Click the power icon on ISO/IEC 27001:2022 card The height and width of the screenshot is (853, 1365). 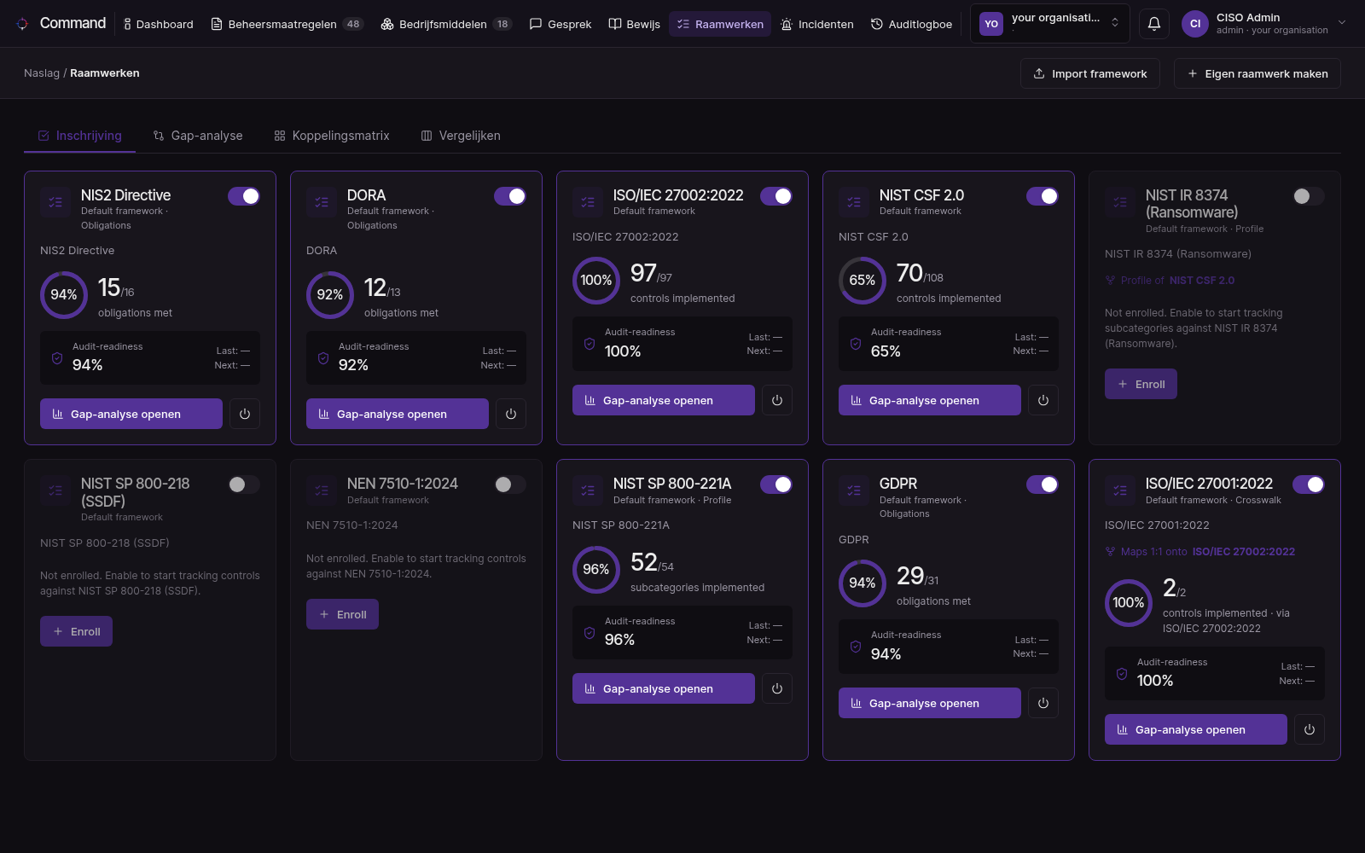click(1310, 729)
